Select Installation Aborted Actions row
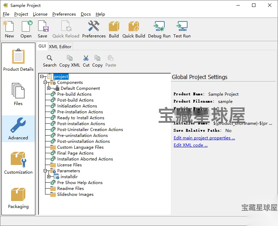This screenshot has width=278, height=226. coord(85,159)
